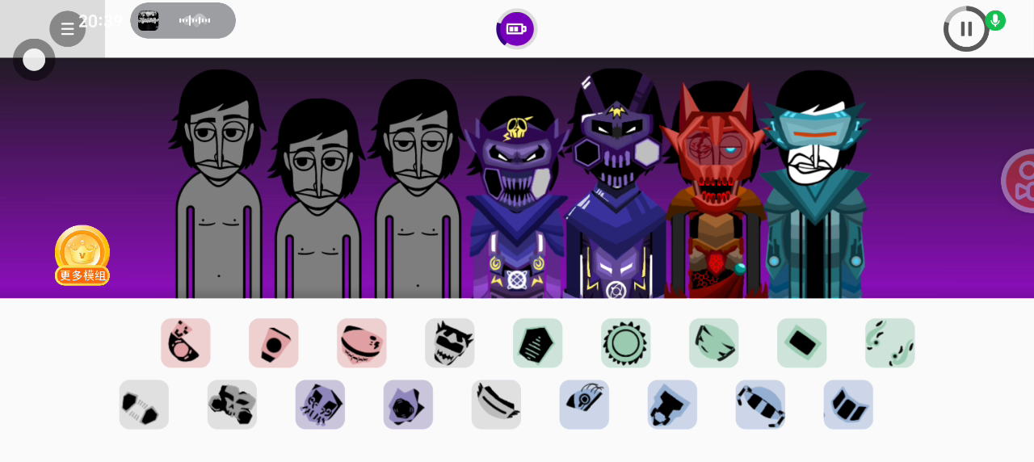Mute the red horned demon character
The image size is (1034, 462).
(714, 190)
